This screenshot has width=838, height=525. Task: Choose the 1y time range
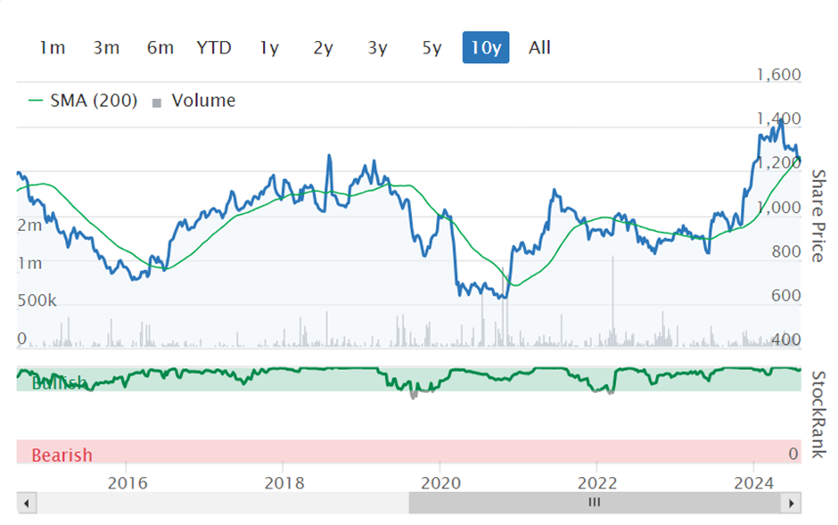point(269,47)
